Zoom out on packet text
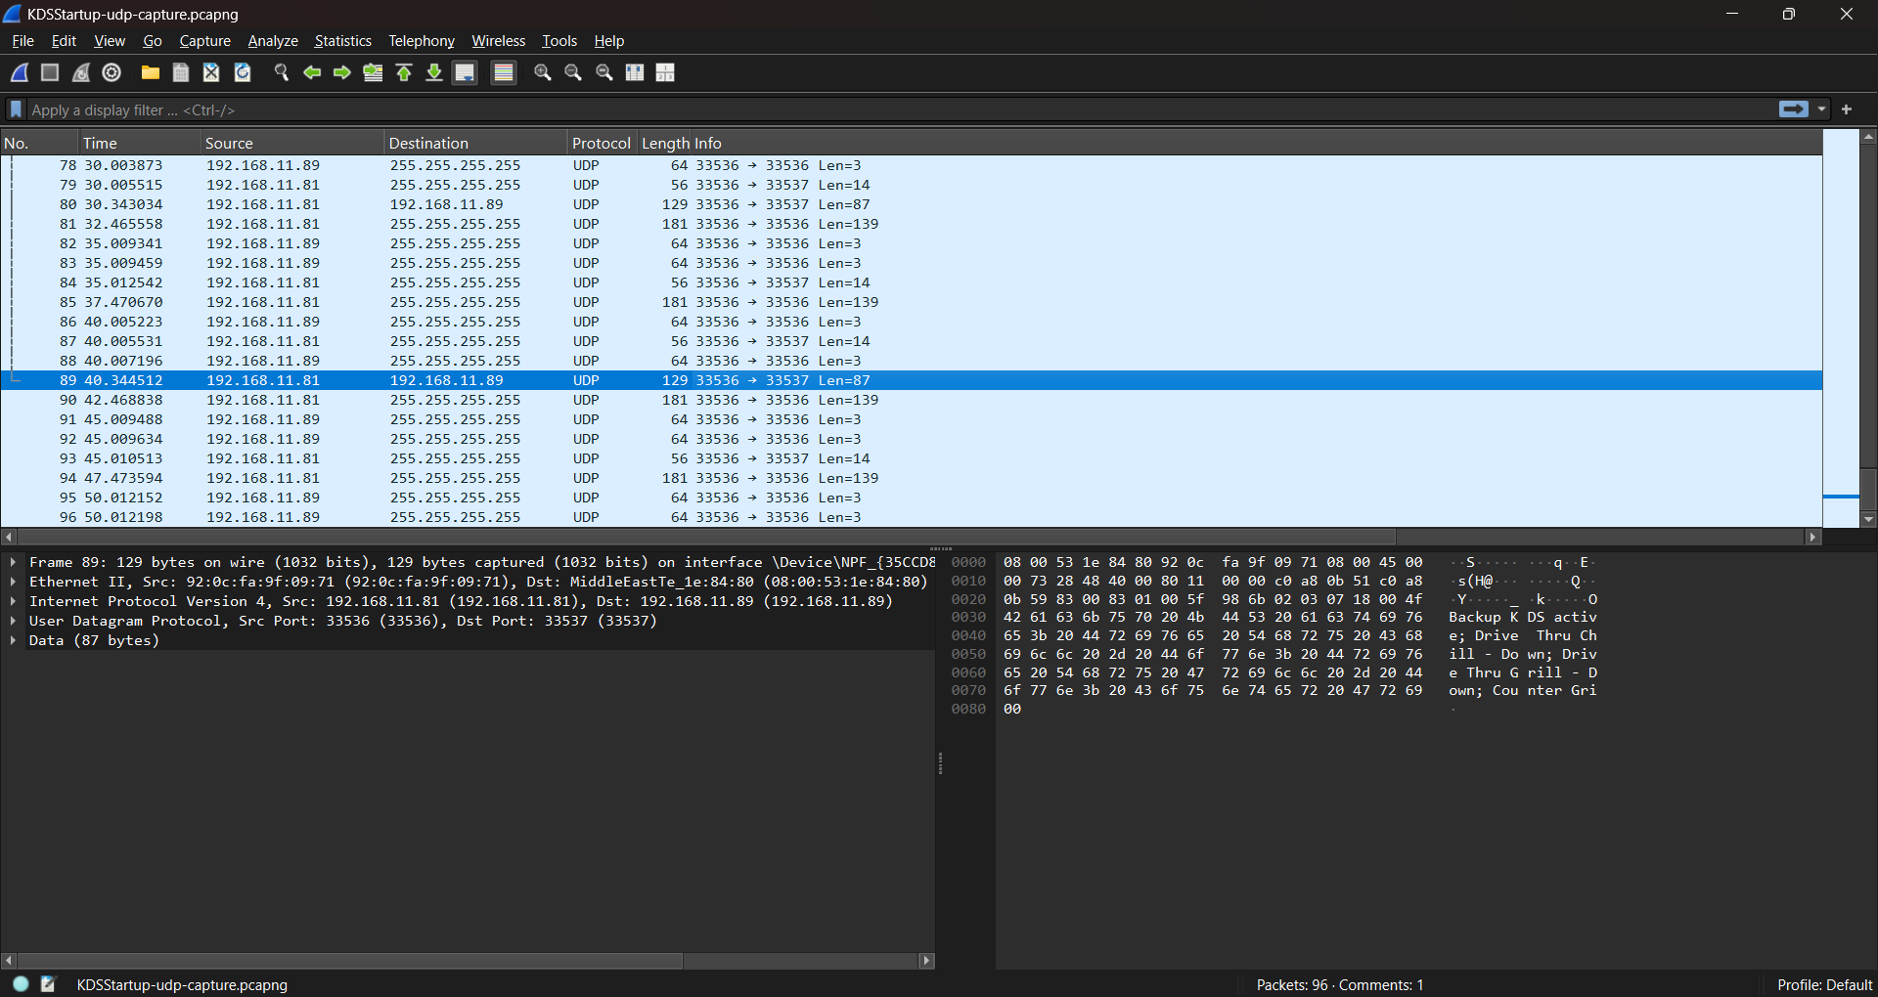 tap(573, 72)
